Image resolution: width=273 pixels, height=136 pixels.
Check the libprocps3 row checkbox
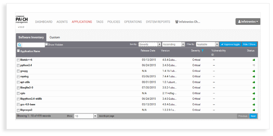(x=18, y=110)
